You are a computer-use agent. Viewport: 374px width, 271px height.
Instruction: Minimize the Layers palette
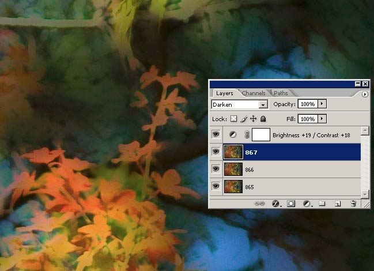click(358, 84)
